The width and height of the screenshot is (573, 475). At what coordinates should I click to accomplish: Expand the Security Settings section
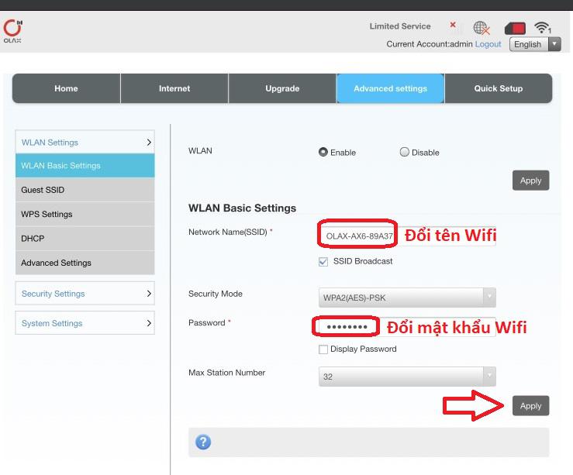(x=85, y=294)
